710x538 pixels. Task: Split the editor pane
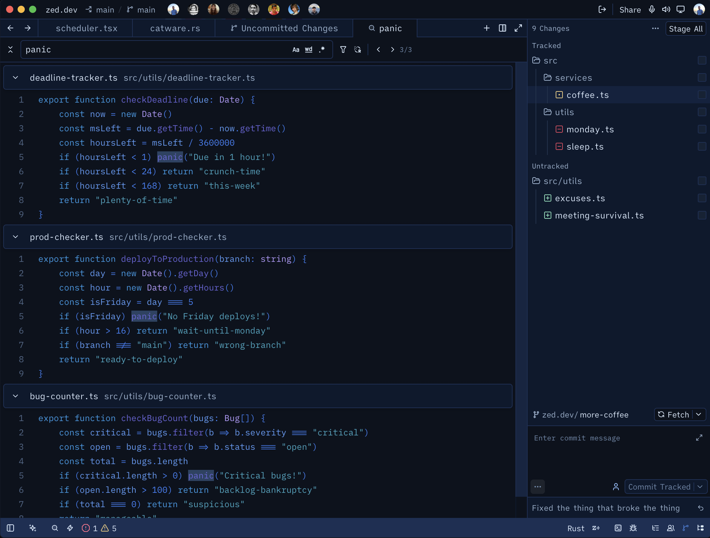point(503,28)
